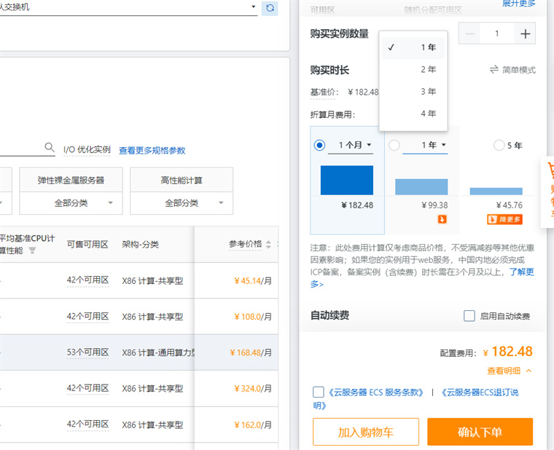Switch to 简单模式 via the swap icon

(494, 70)
